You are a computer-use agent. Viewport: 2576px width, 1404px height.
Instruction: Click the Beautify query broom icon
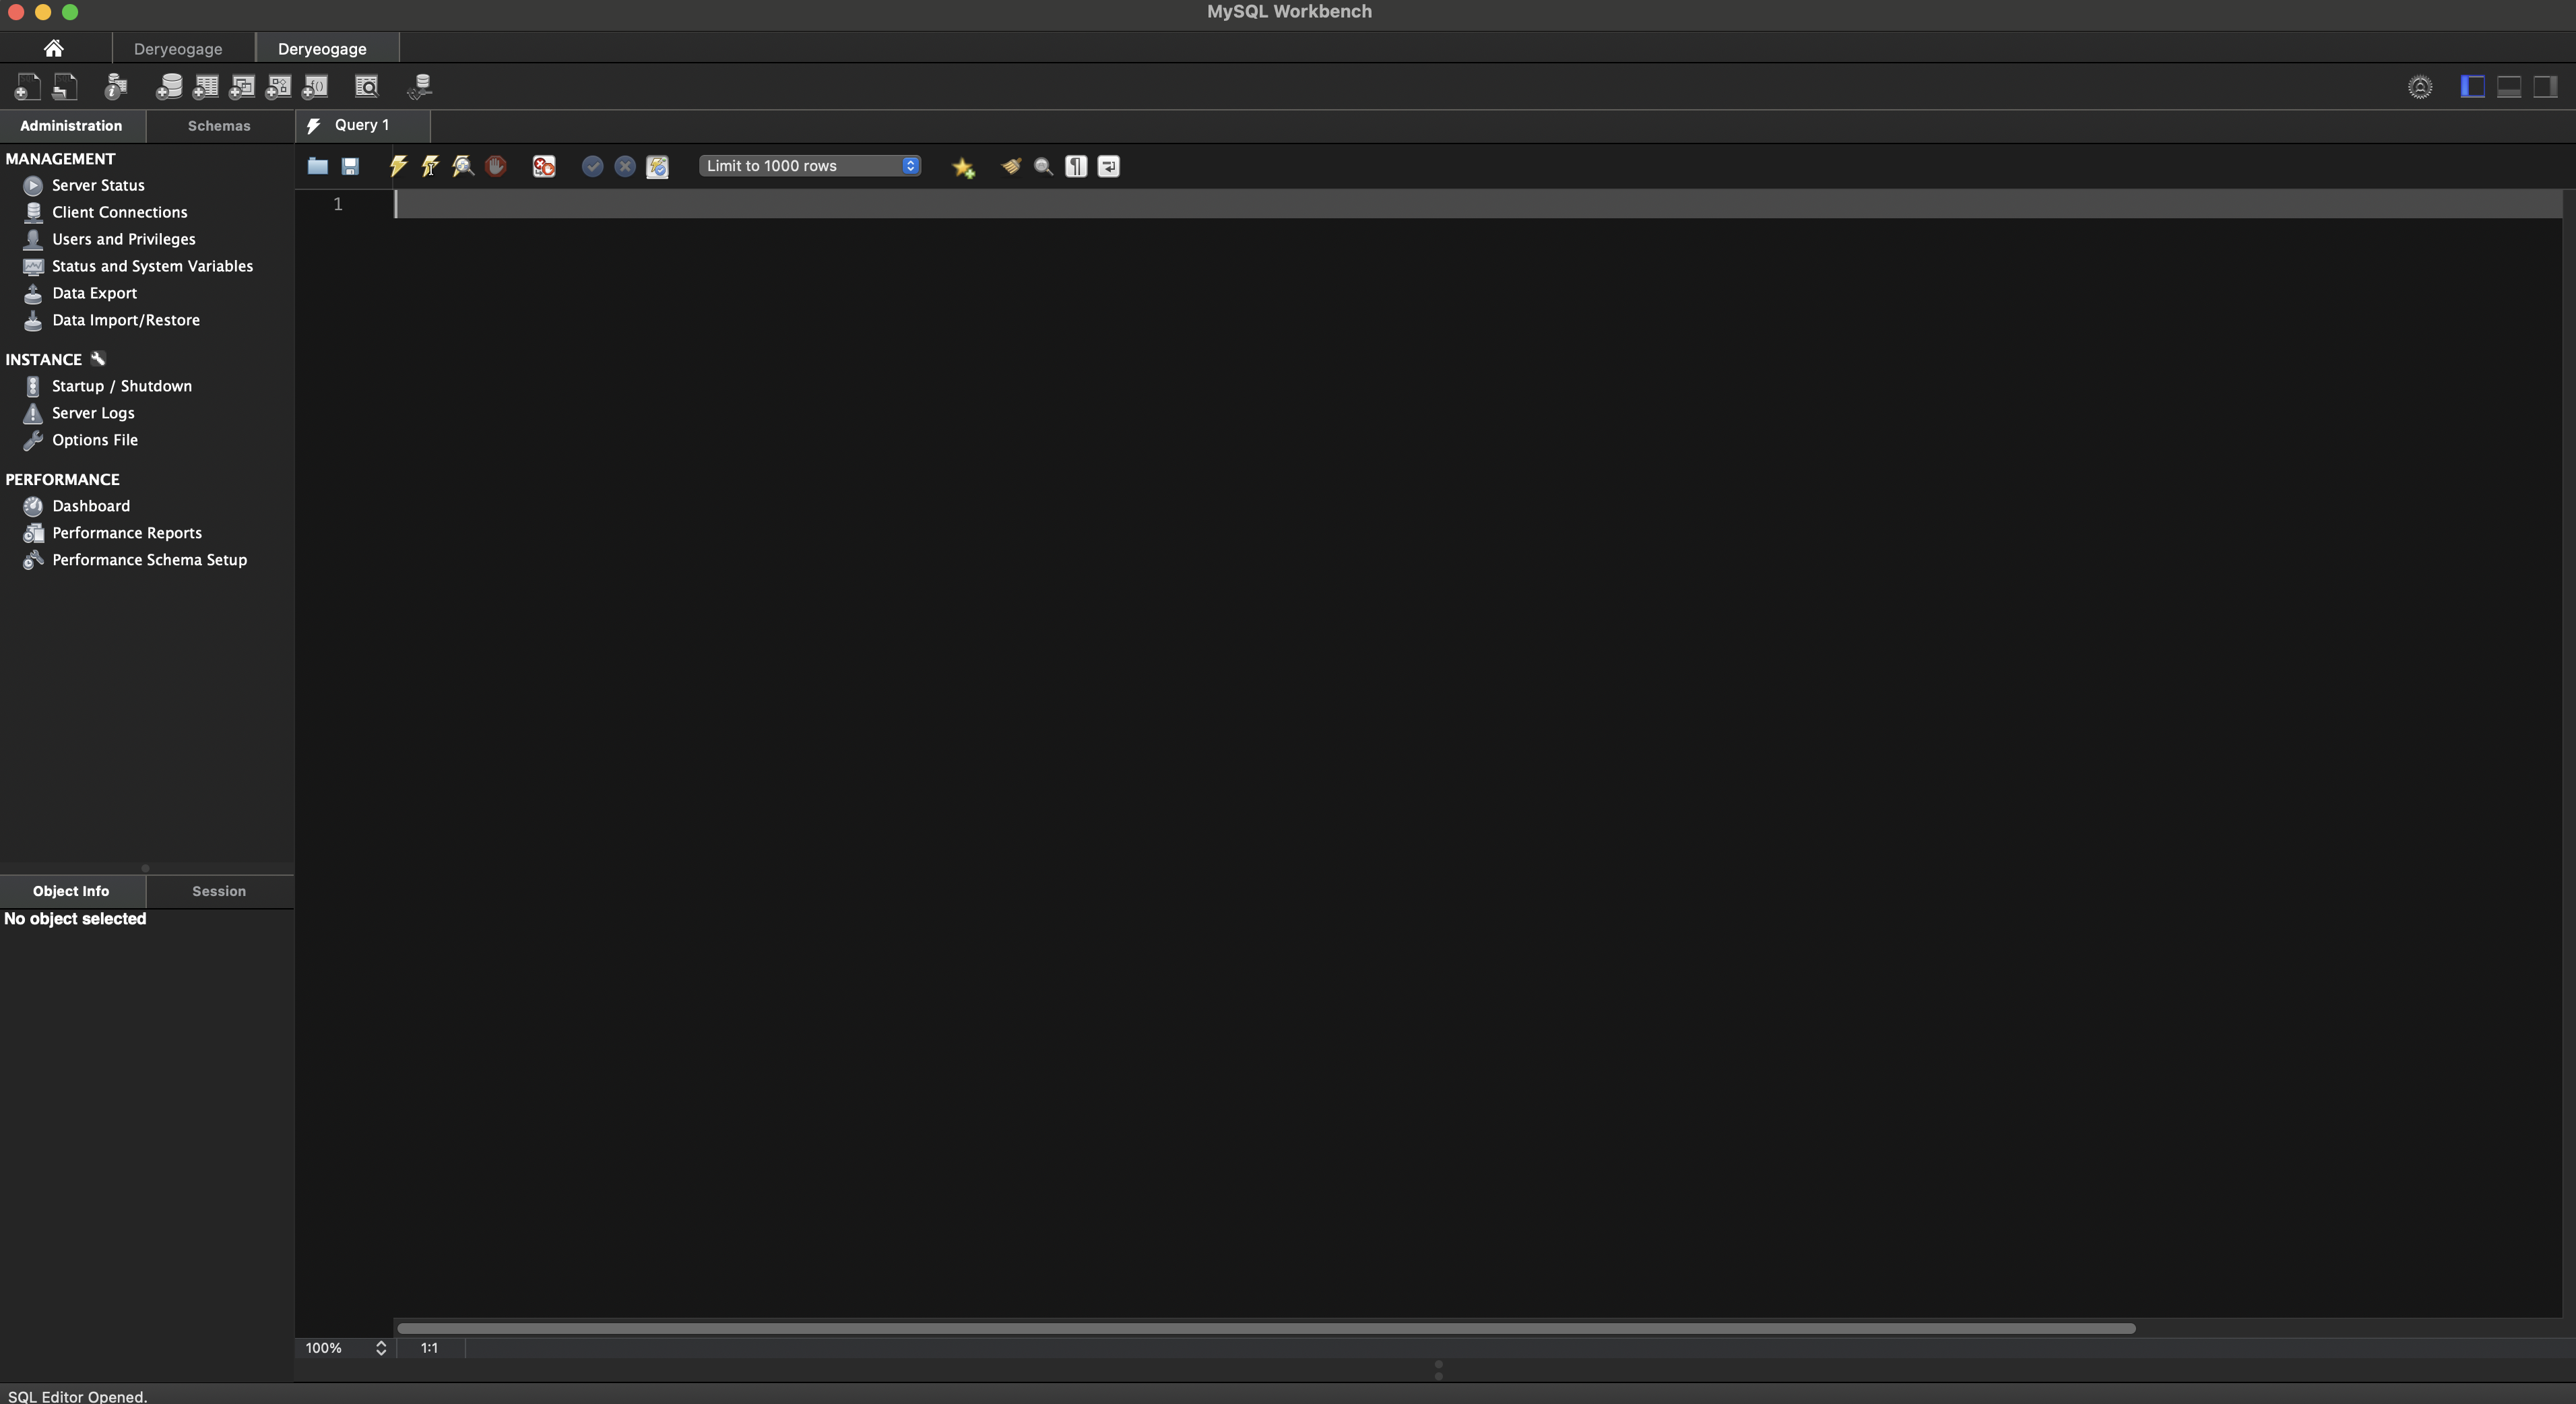pos(1011,166)
